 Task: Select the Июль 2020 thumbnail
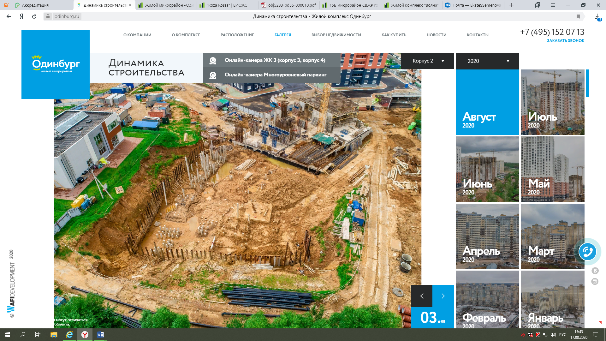[x=553, y=102]
